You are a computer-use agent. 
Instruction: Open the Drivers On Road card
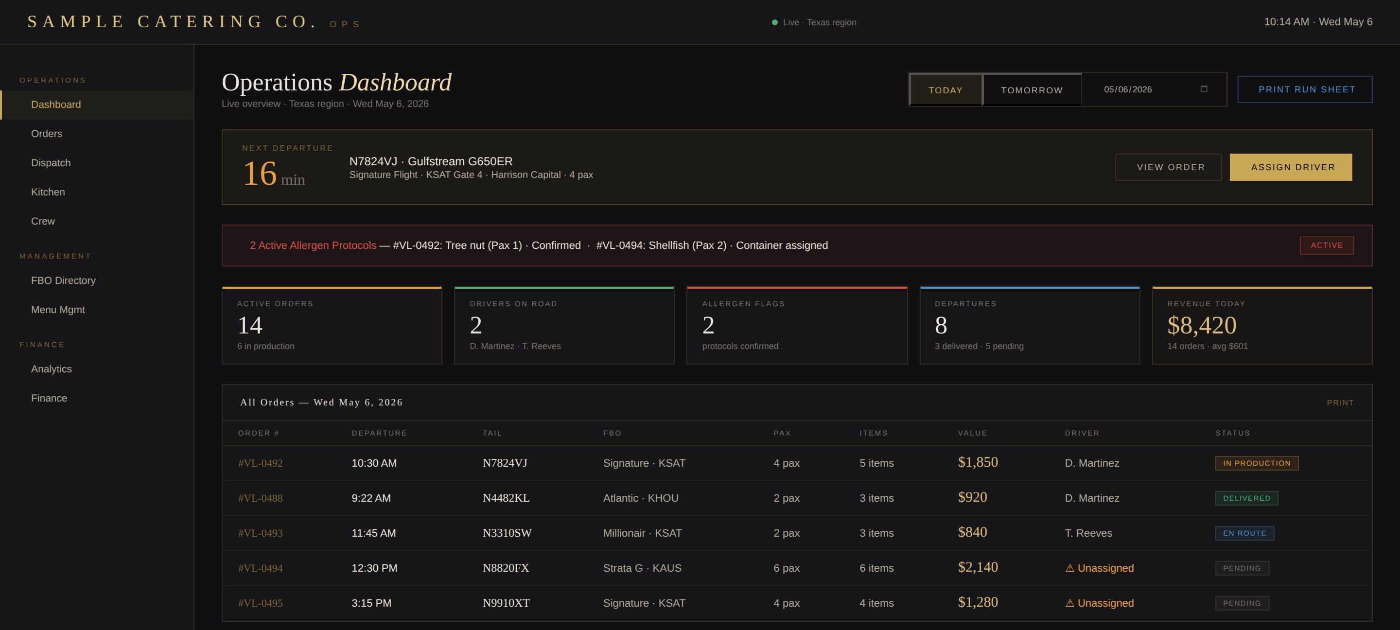tap(564, 325)
